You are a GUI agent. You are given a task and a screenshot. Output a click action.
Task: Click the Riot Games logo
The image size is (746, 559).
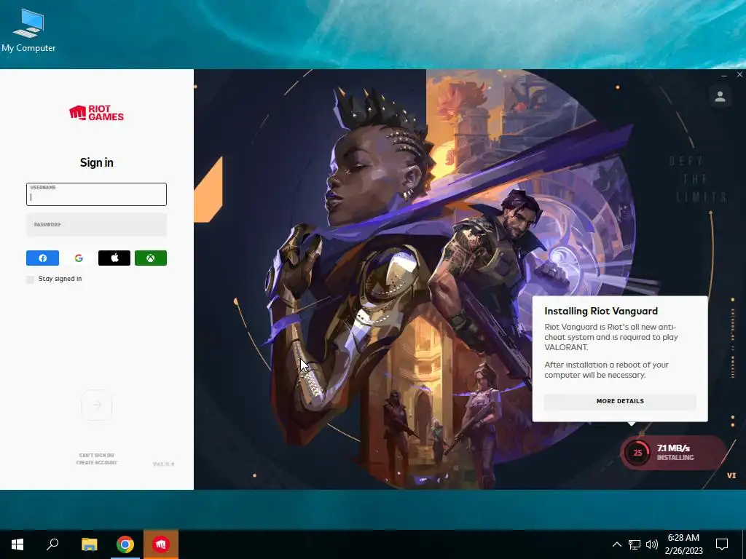(x=96, y=113)
